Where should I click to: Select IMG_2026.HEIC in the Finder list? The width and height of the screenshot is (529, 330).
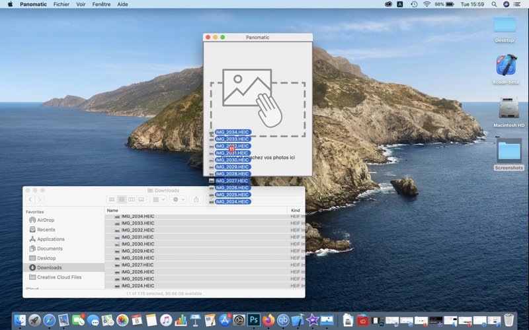click(x=205, y=272)
